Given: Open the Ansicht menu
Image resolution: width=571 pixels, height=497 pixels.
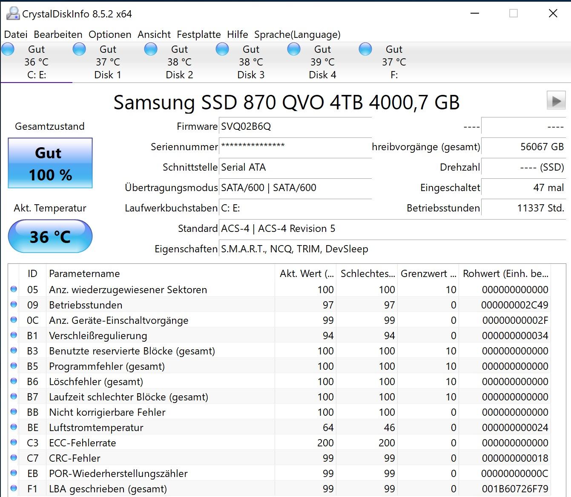Looking at the screenshot, I should click(154, 34).
